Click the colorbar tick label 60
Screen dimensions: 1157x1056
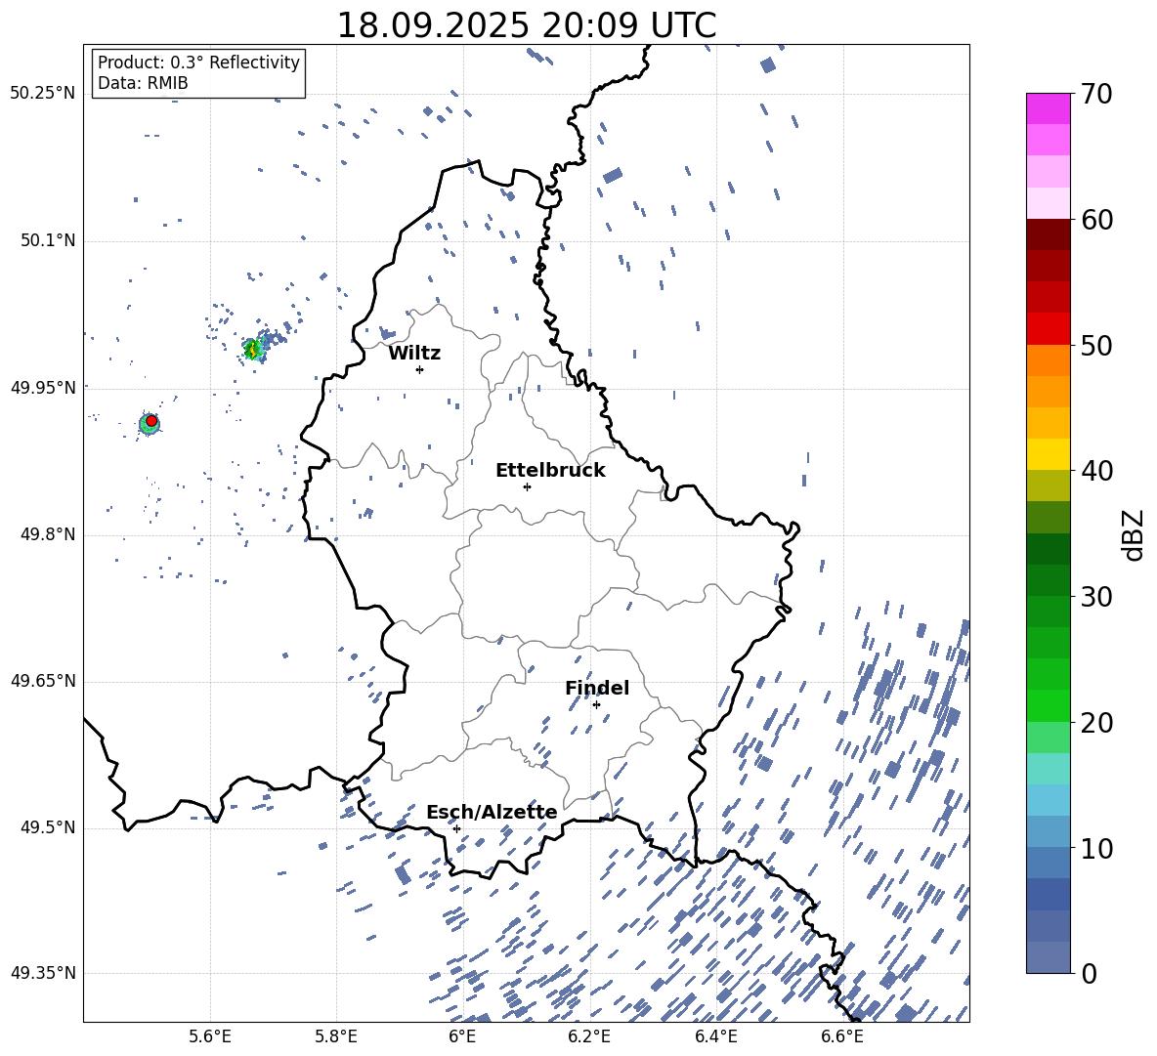[x=1095, y=220]
